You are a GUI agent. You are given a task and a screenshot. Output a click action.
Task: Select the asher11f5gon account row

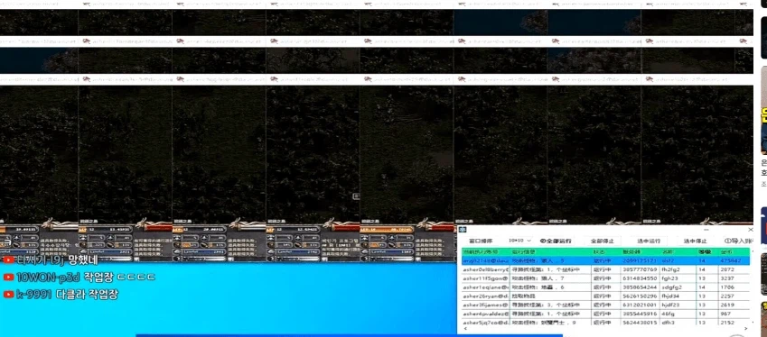(605, 278)
